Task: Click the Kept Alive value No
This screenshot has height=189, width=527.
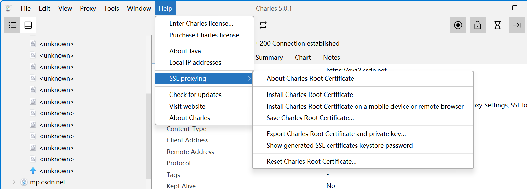Action: point(331,186)
